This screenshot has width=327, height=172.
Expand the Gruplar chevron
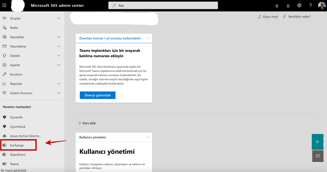pos(59,18)
